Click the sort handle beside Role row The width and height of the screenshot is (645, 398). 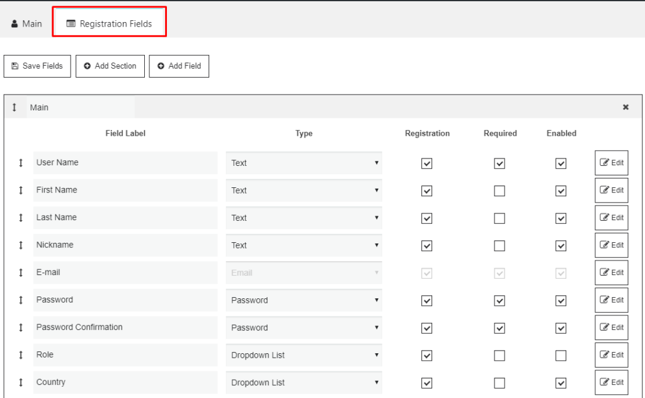point(20,355)
